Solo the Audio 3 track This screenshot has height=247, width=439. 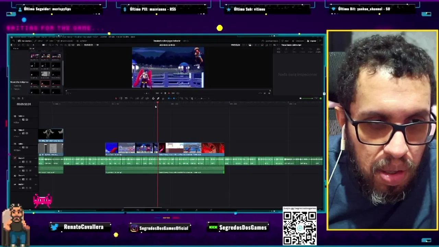click(x=27, y=179)
